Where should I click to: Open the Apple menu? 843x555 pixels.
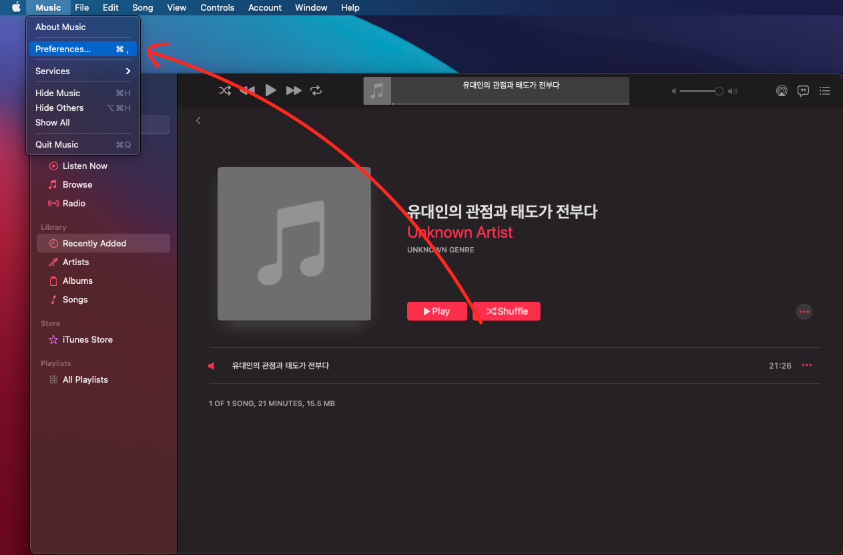click(x=16, y=7)
